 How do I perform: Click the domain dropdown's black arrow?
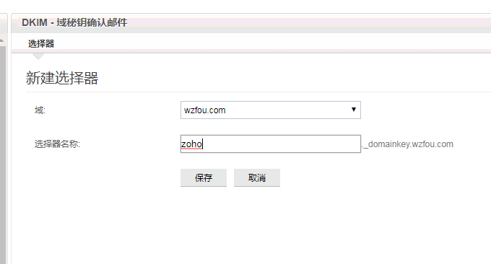[354, 110]
